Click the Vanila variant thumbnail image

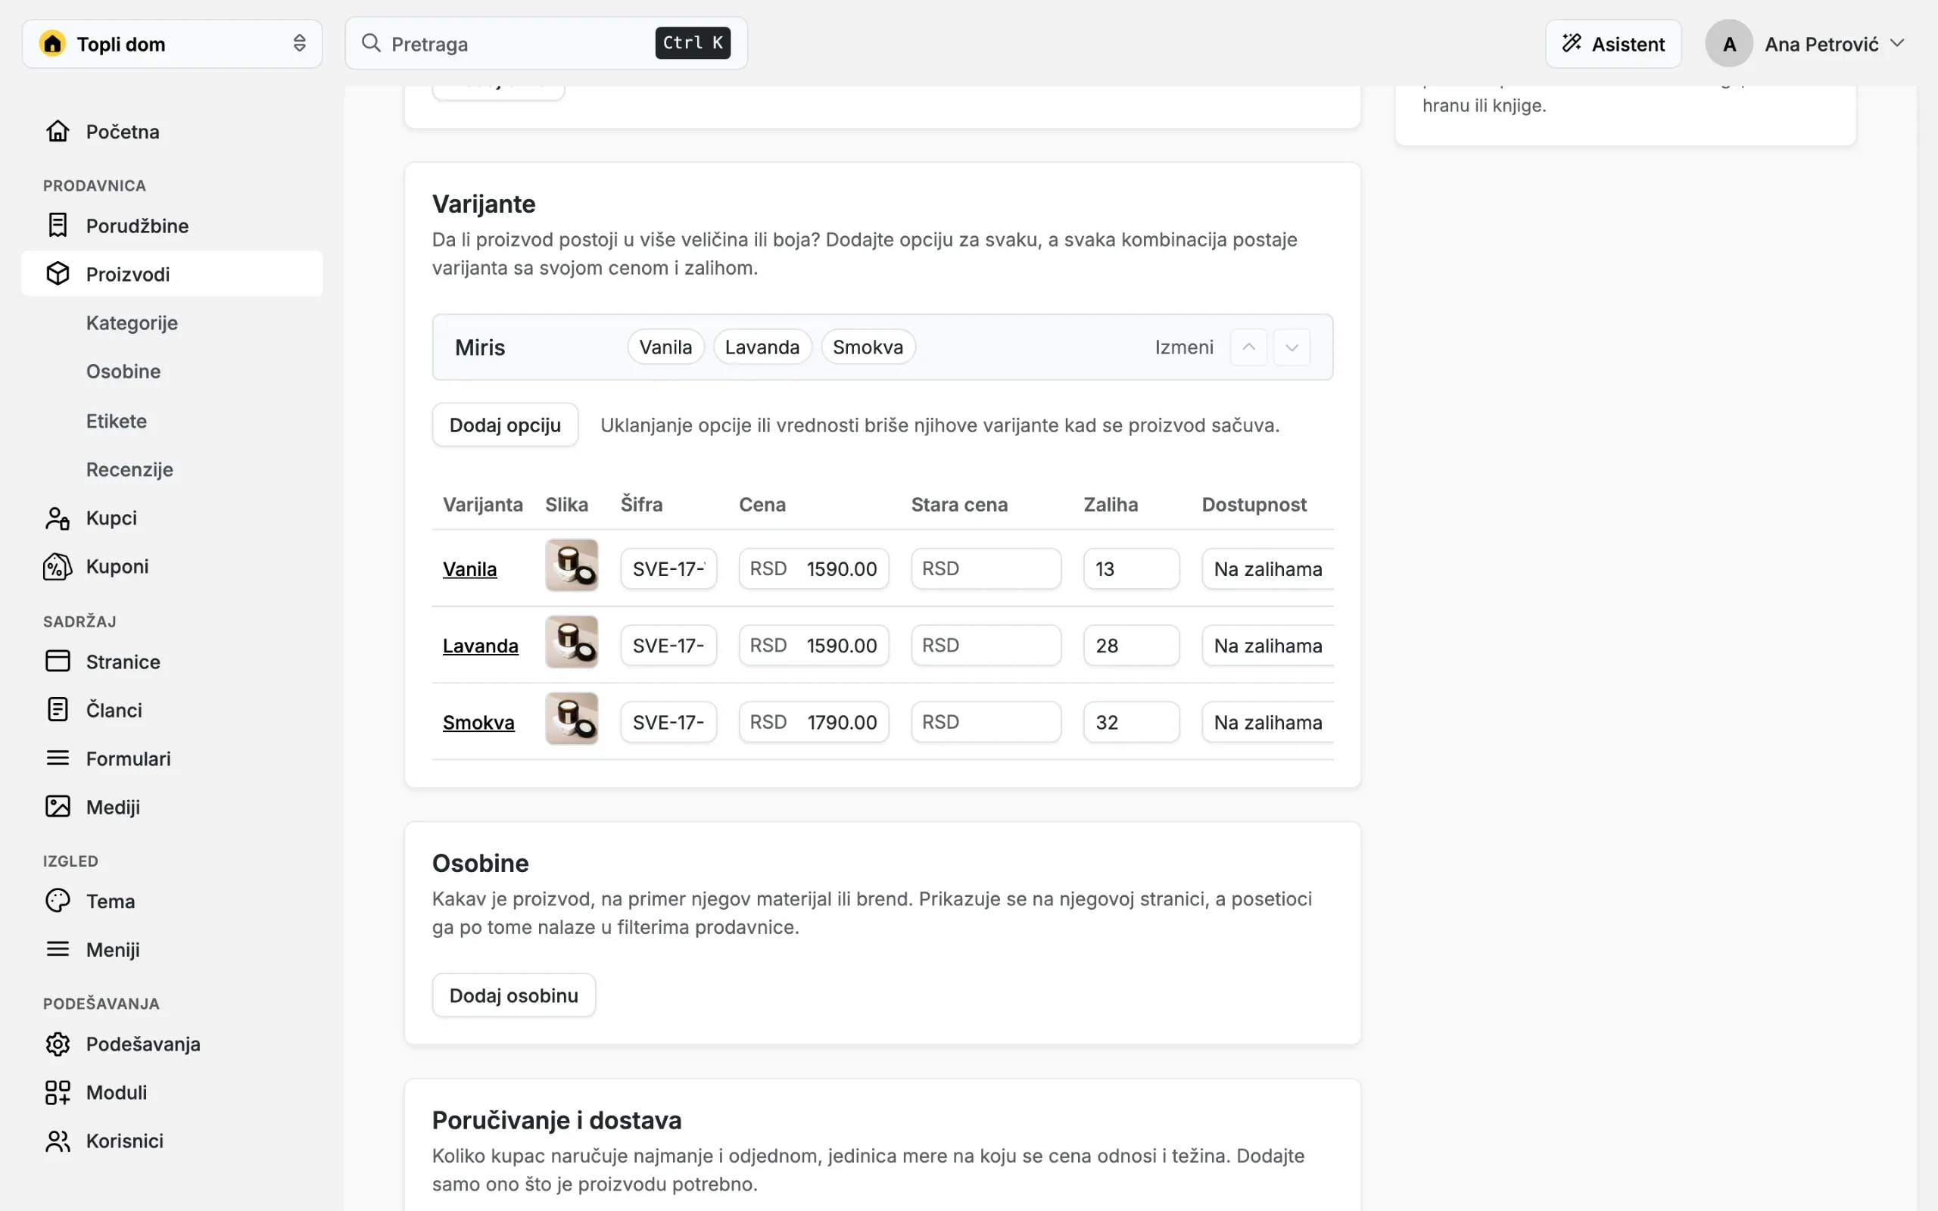tap(572, 565)
